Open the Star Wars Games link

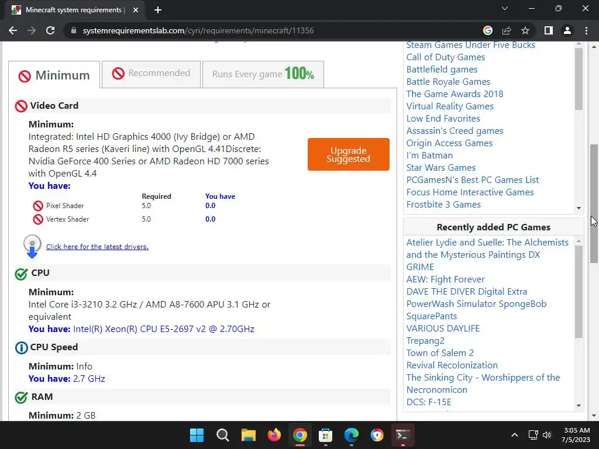[441, 168]
